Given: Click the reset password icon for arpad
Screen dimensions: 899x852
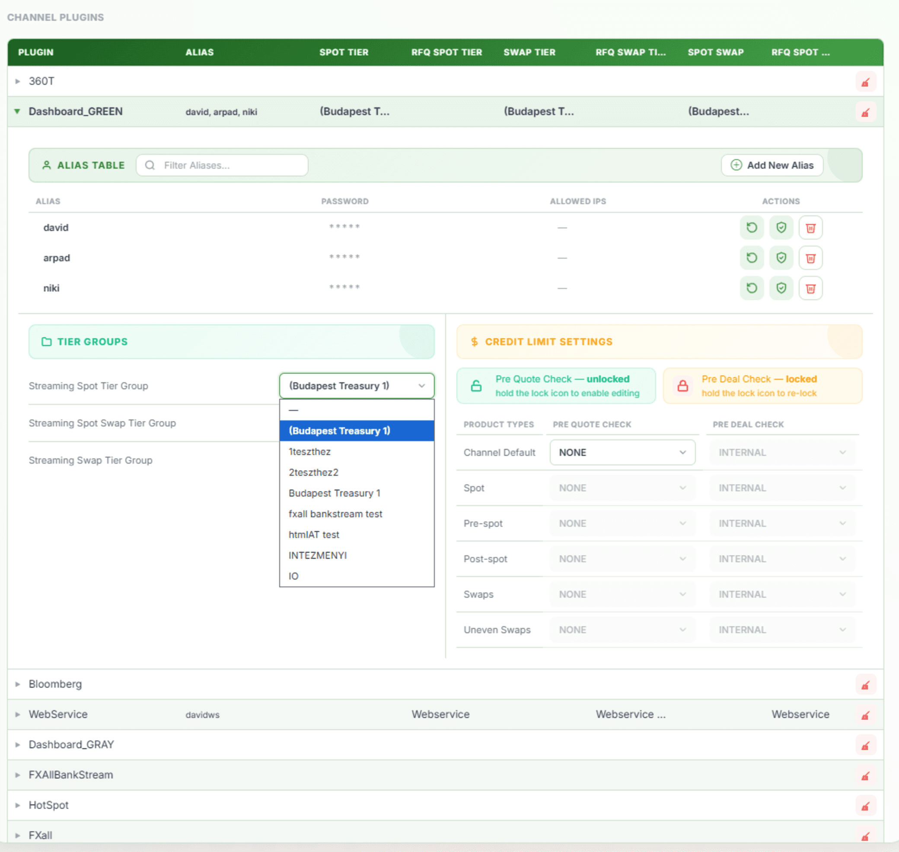Looking at the screenshot, I should coord(752,258).
